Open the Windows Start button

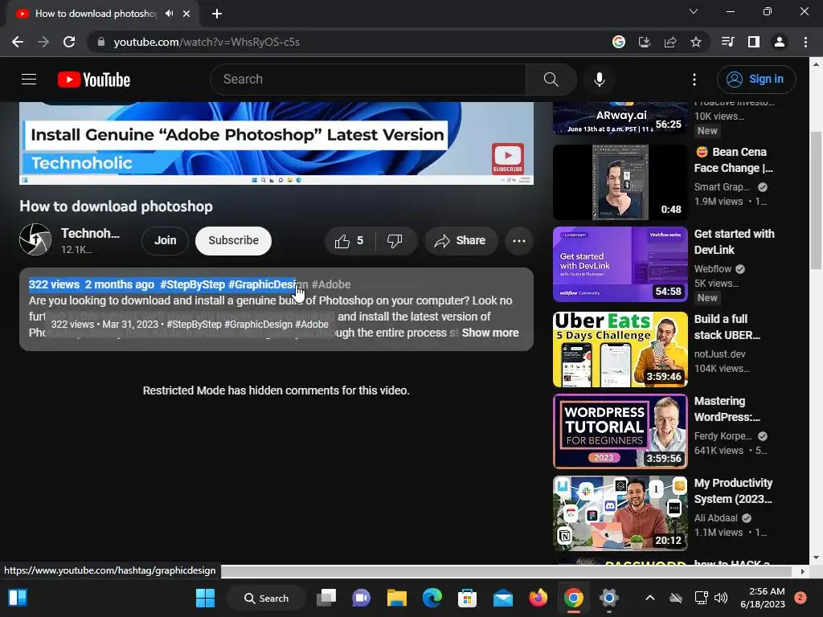[205, 598]
